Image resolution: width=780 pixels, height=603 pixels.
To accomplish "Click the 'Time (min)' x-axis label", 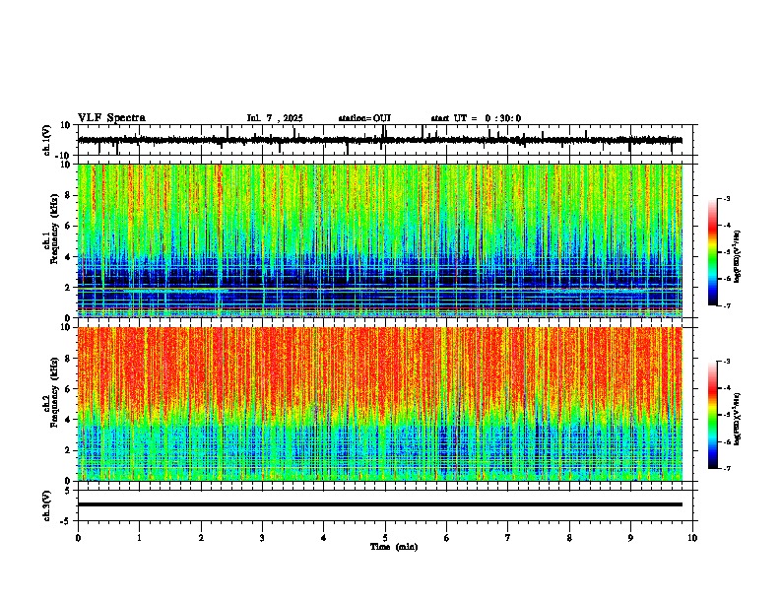I will pyautogui.click(x=394, y=547).
